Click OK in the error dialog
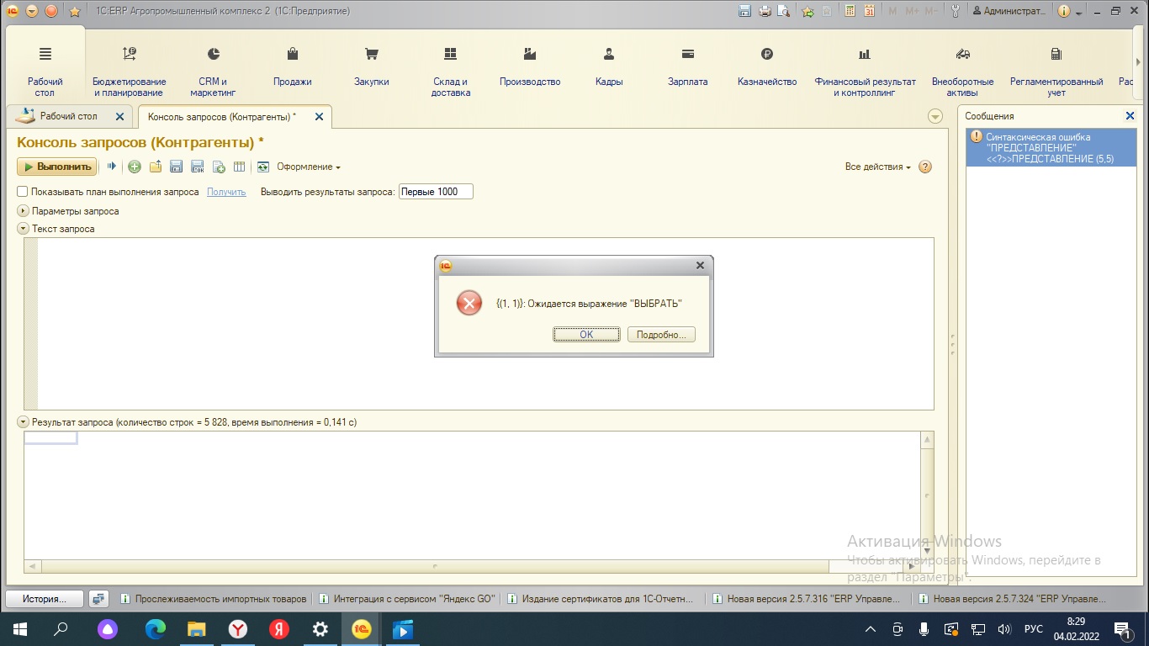 tap(586, 335)
